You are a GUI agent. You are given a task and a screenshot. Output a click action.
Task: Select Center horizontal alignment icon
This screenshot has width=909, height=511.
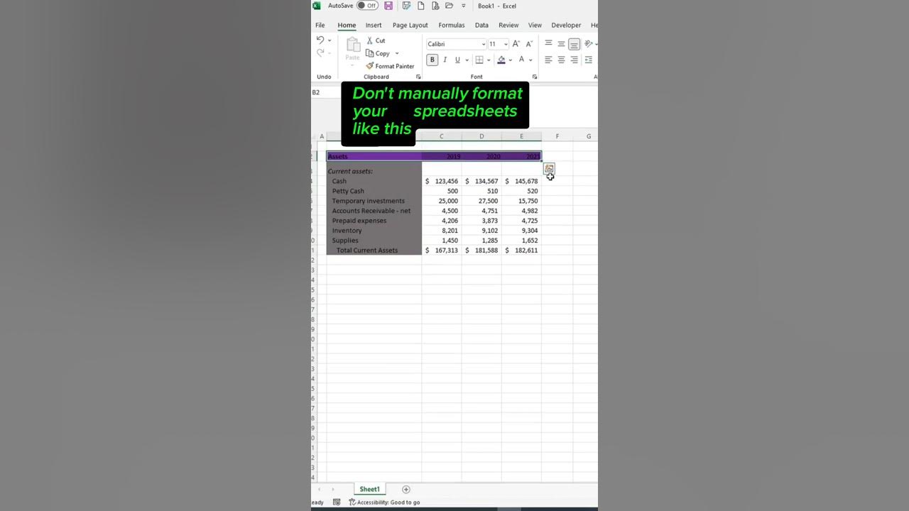[561, 60]
